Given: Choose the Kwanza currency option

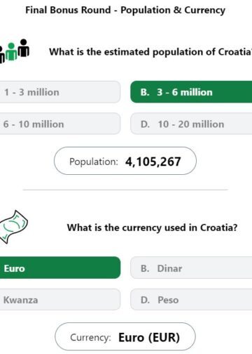Looking at the screenshot, I should 59,299.
